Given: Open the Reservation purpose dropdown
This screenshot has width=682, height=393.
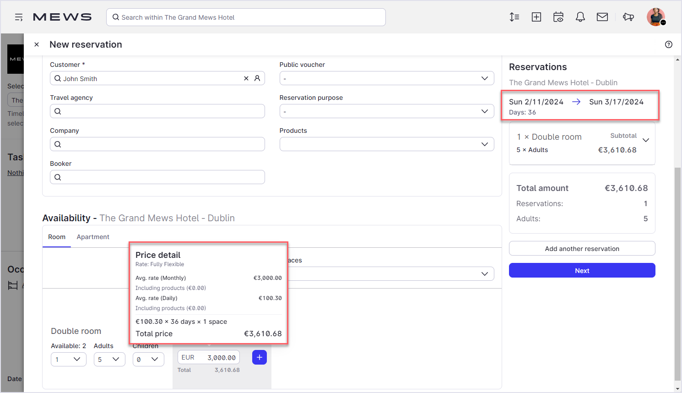Looking at the screenshot, I should coord(387,111).
